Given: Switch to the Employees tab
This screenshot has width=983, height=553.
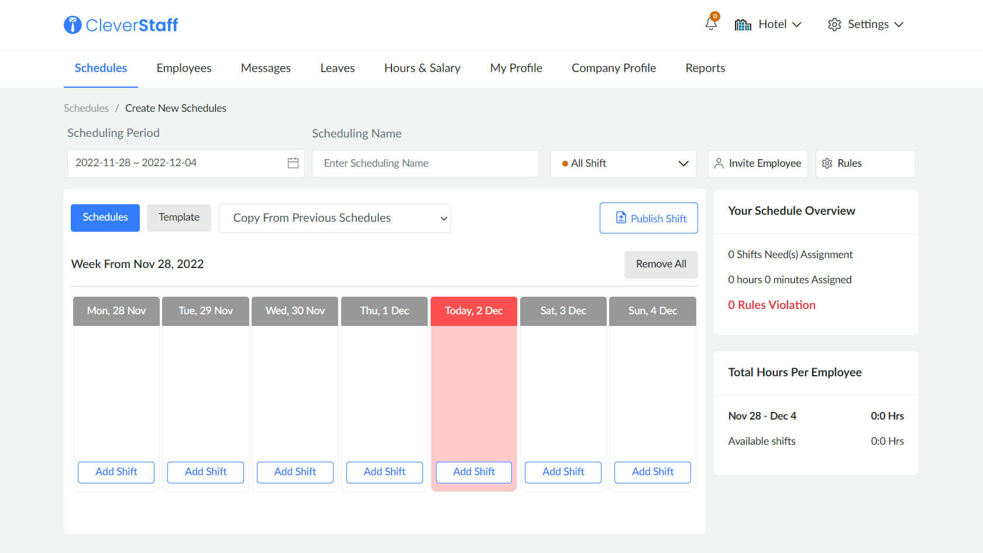Looking at the screenshot, I should tap(184, 68).
